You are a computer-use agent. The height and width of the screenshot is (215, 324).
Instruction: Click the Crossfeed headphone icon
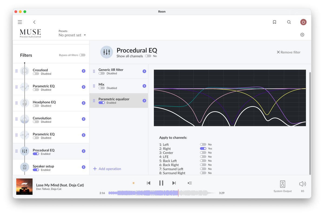[25, 71]
